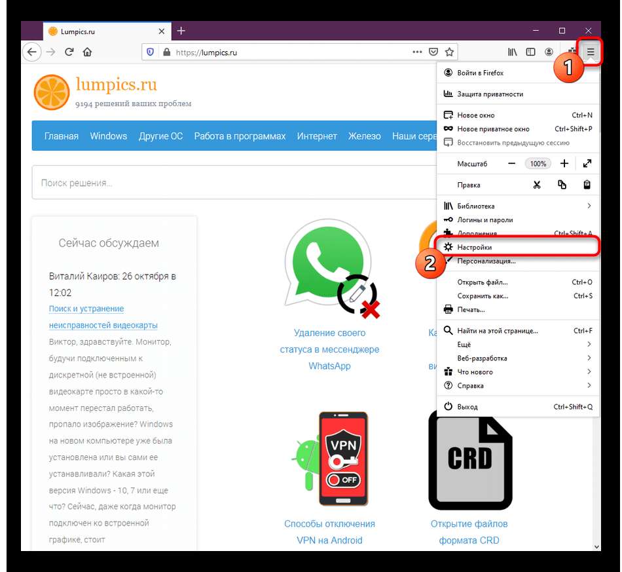Reload the current page
Image resolution: width=622 pixels, height=572 pixels.
(x=69, y=52)
